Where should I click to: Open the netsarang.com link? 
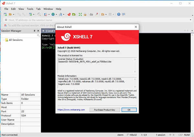pos(71,110)
